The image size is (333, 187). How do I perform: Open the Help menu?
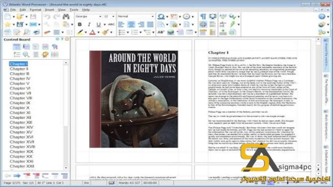point(86,10)
